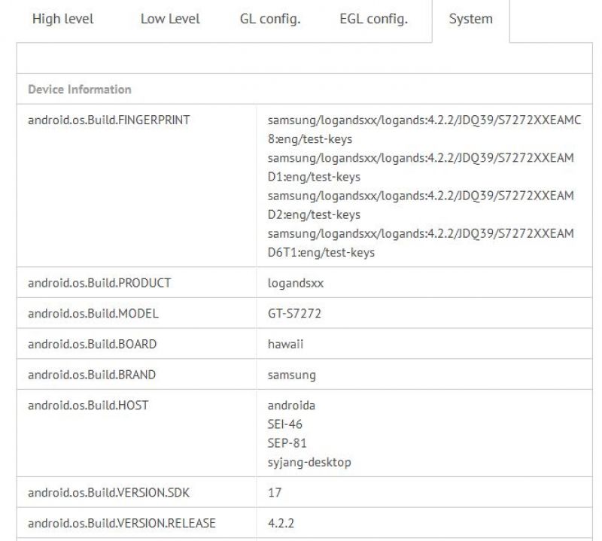Click the GT-S7272 model value
602x541 pixels.
tap(294, 313)
